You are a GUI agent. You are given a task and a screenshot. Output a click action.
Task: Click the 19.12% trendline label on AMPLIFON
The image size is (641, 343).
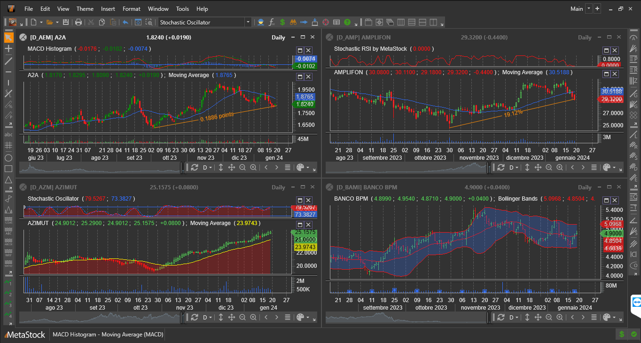click(x=513, y=114)
